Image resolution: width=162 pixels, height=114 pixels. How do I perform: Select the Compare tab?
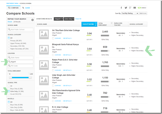coord(13,8)
